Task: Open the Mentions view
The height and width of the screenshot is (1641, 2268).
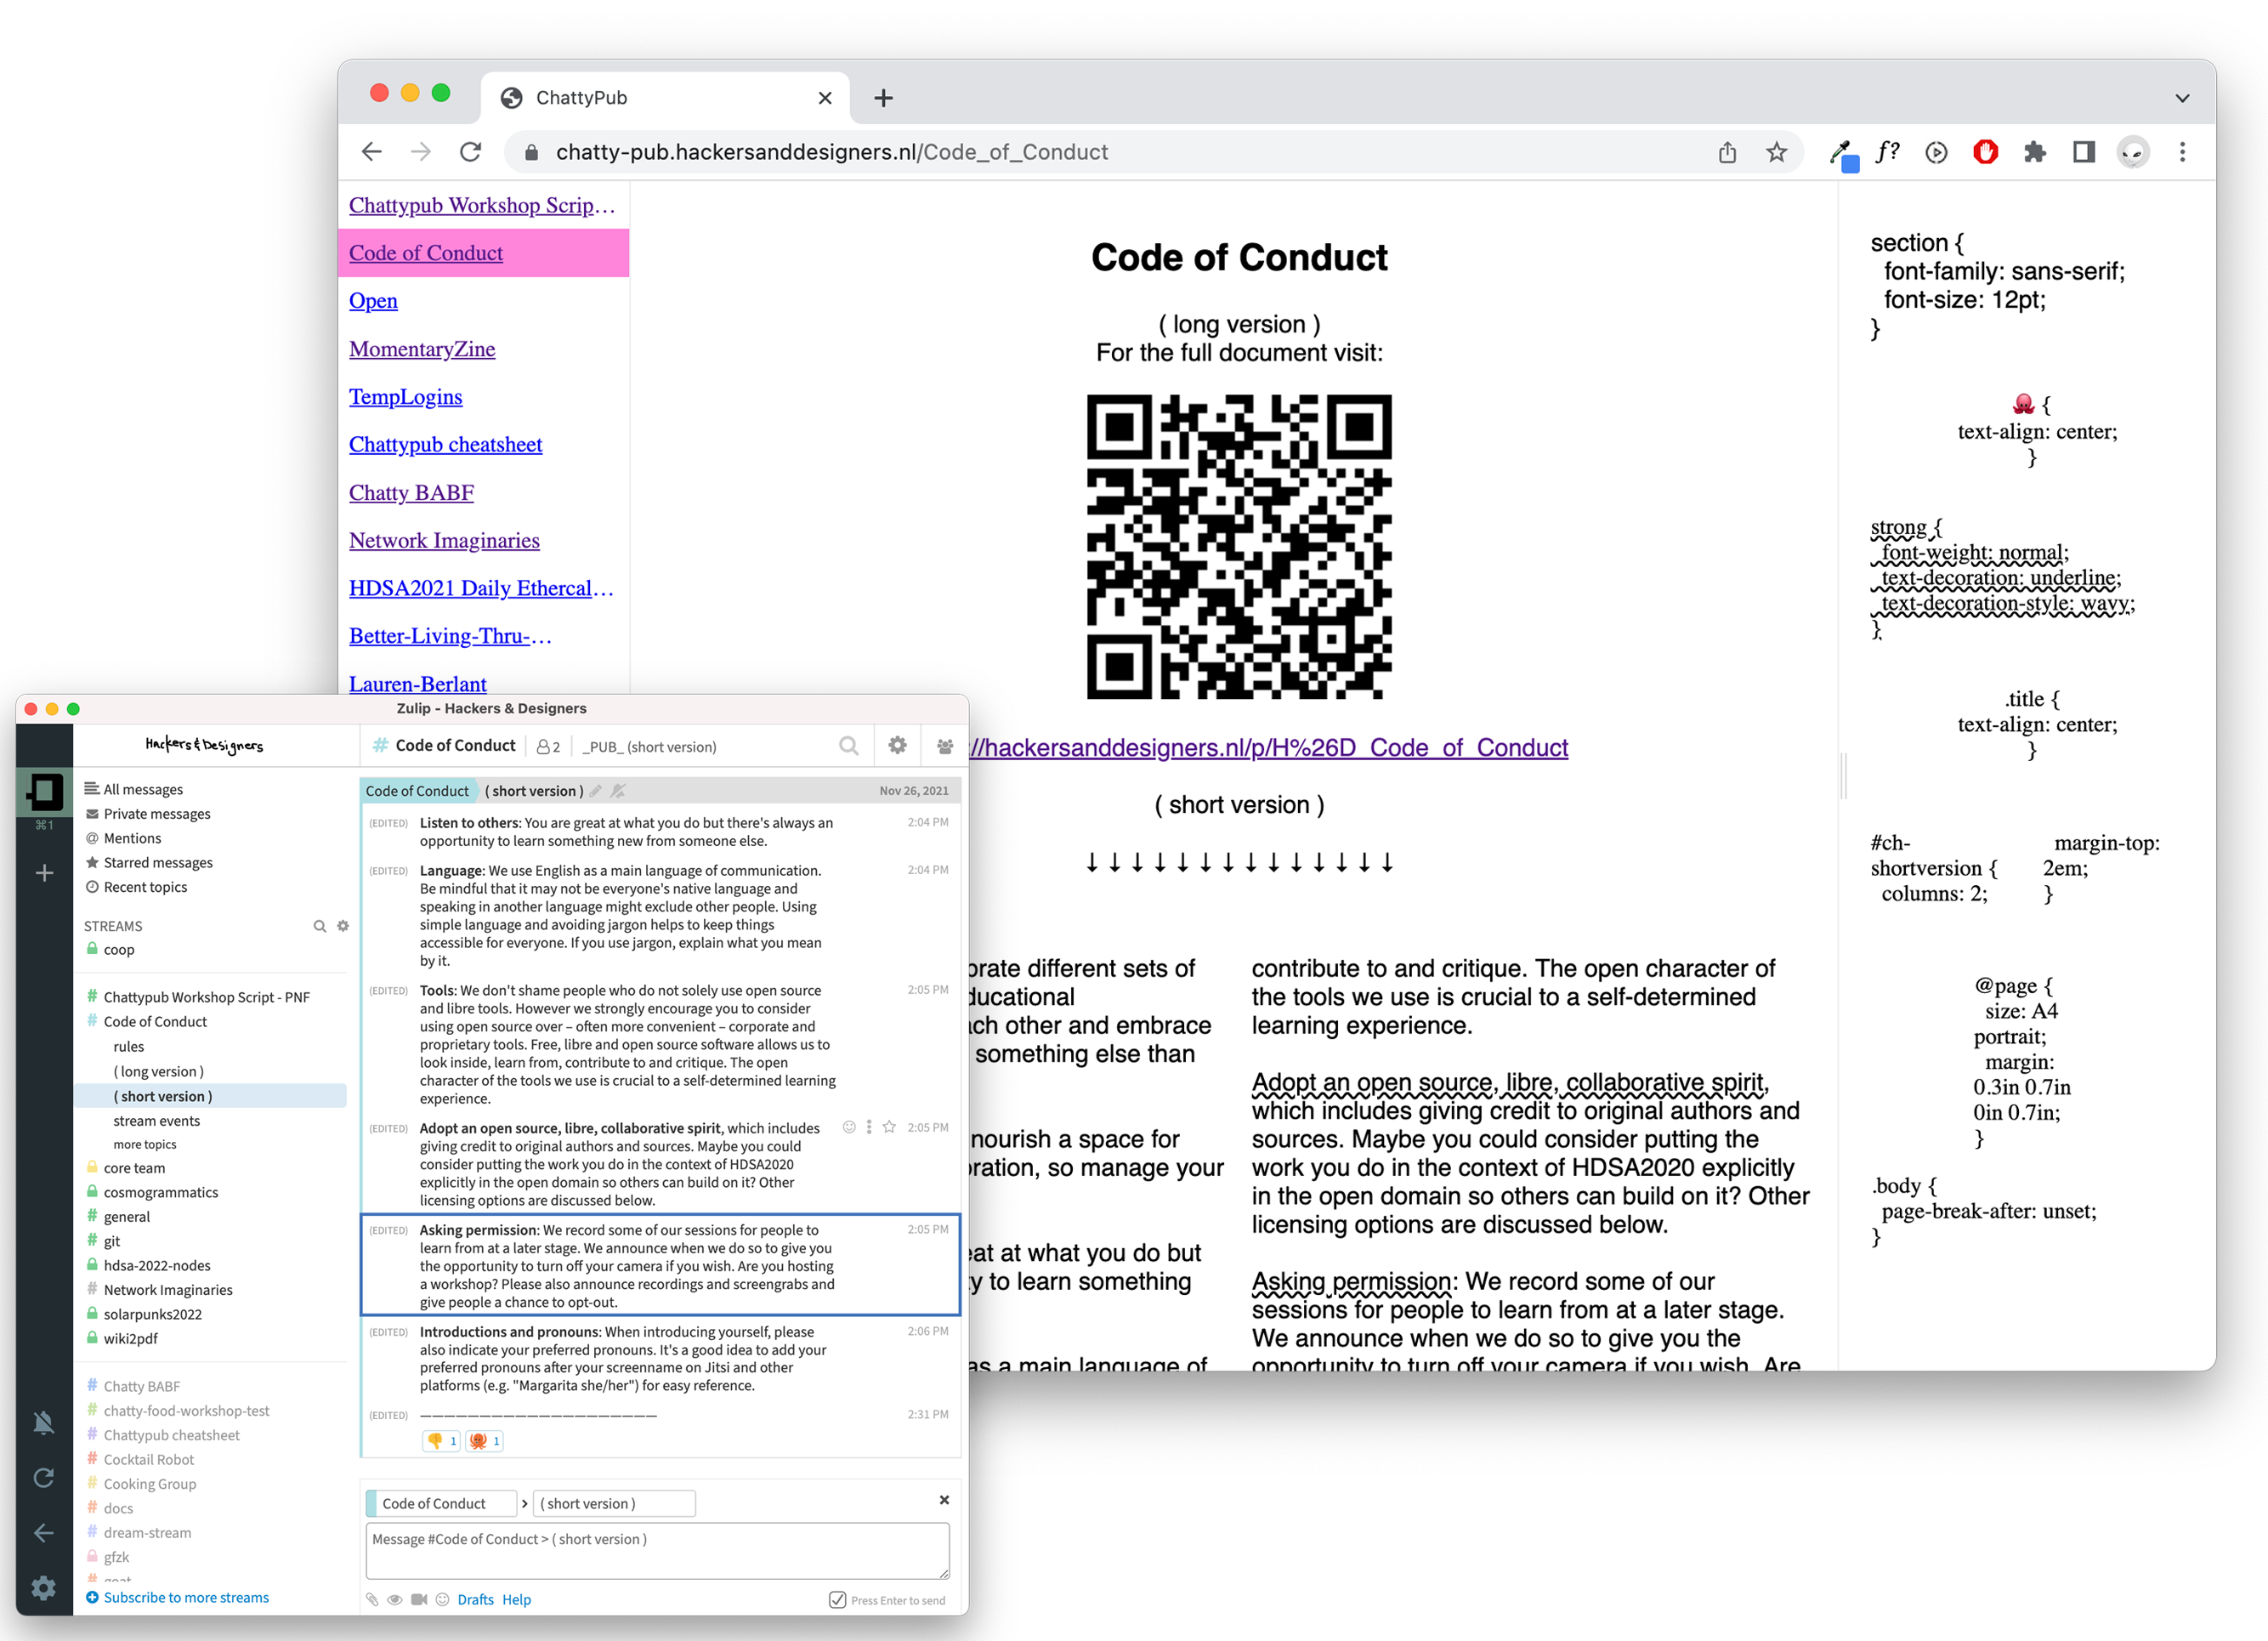Action: pos(132,838)
